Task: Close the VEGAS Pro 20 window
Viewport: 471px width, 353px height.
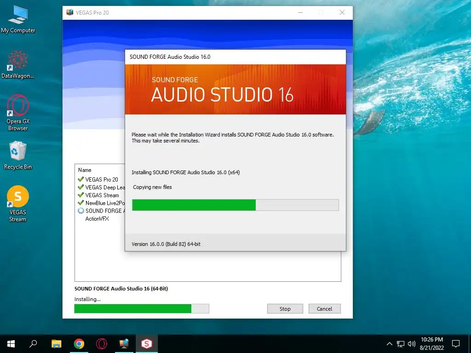Action: click(342, 12)
